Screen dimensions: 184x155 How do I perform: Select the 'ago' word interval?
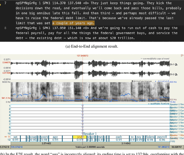(x=55, y=137)
